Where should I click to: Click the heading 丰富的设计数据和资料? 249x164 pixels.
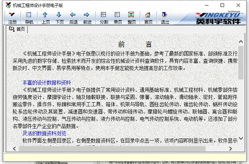(x=46, y=82)
